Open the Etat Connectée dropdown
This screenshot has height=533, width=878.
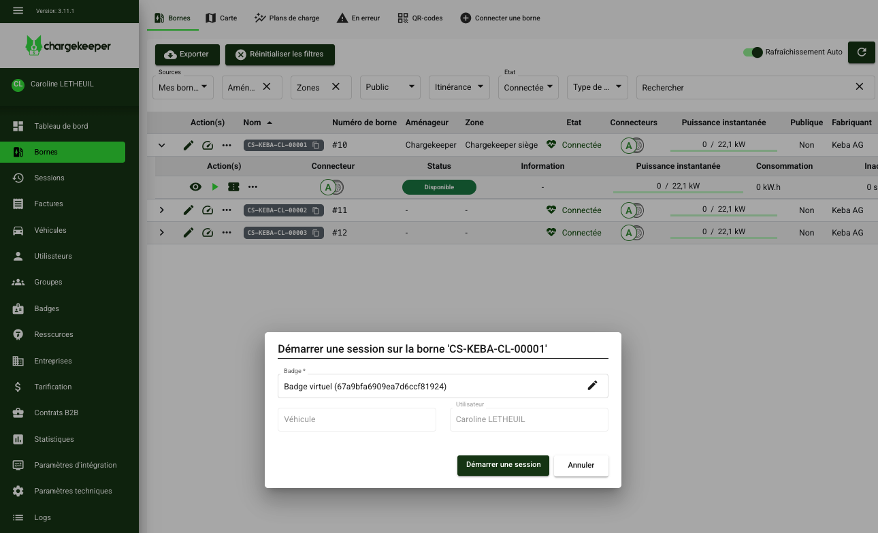528,87
